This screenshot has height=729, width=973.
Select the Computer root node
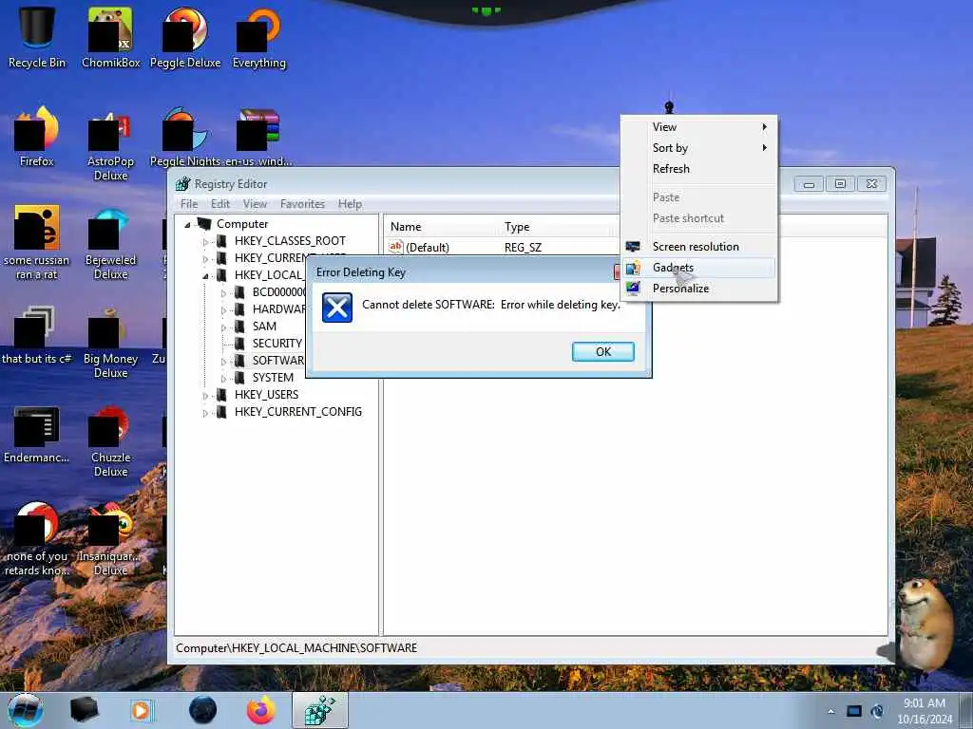(x=242, y=224)
